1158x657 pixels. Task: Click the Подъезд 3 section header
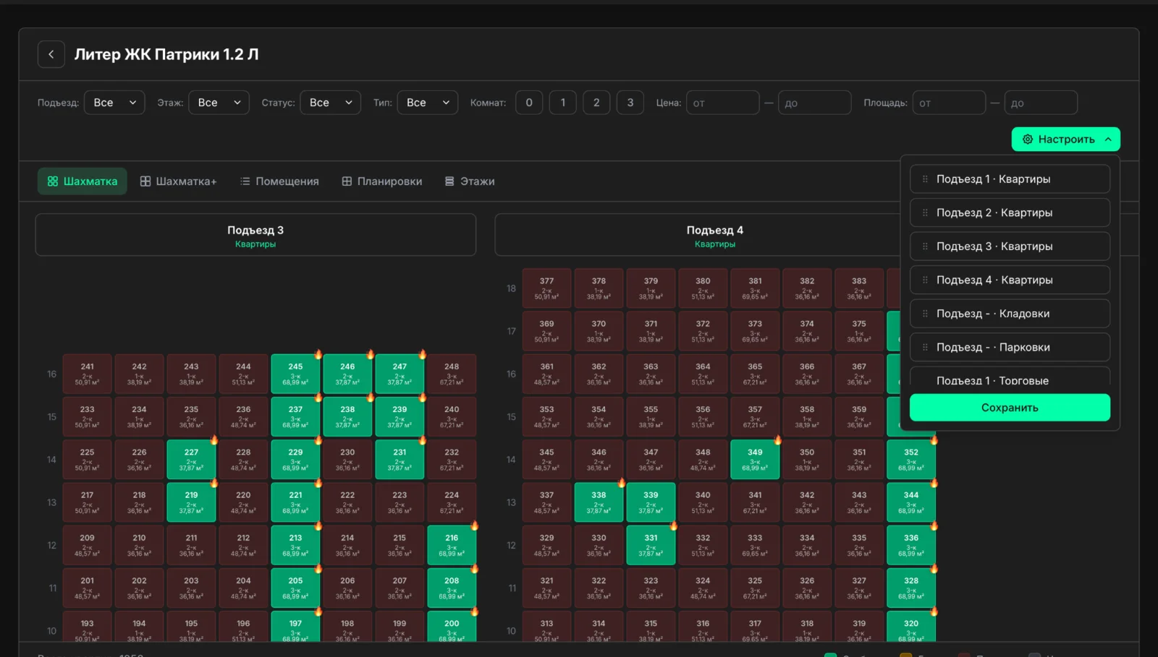tap(255, 235)
